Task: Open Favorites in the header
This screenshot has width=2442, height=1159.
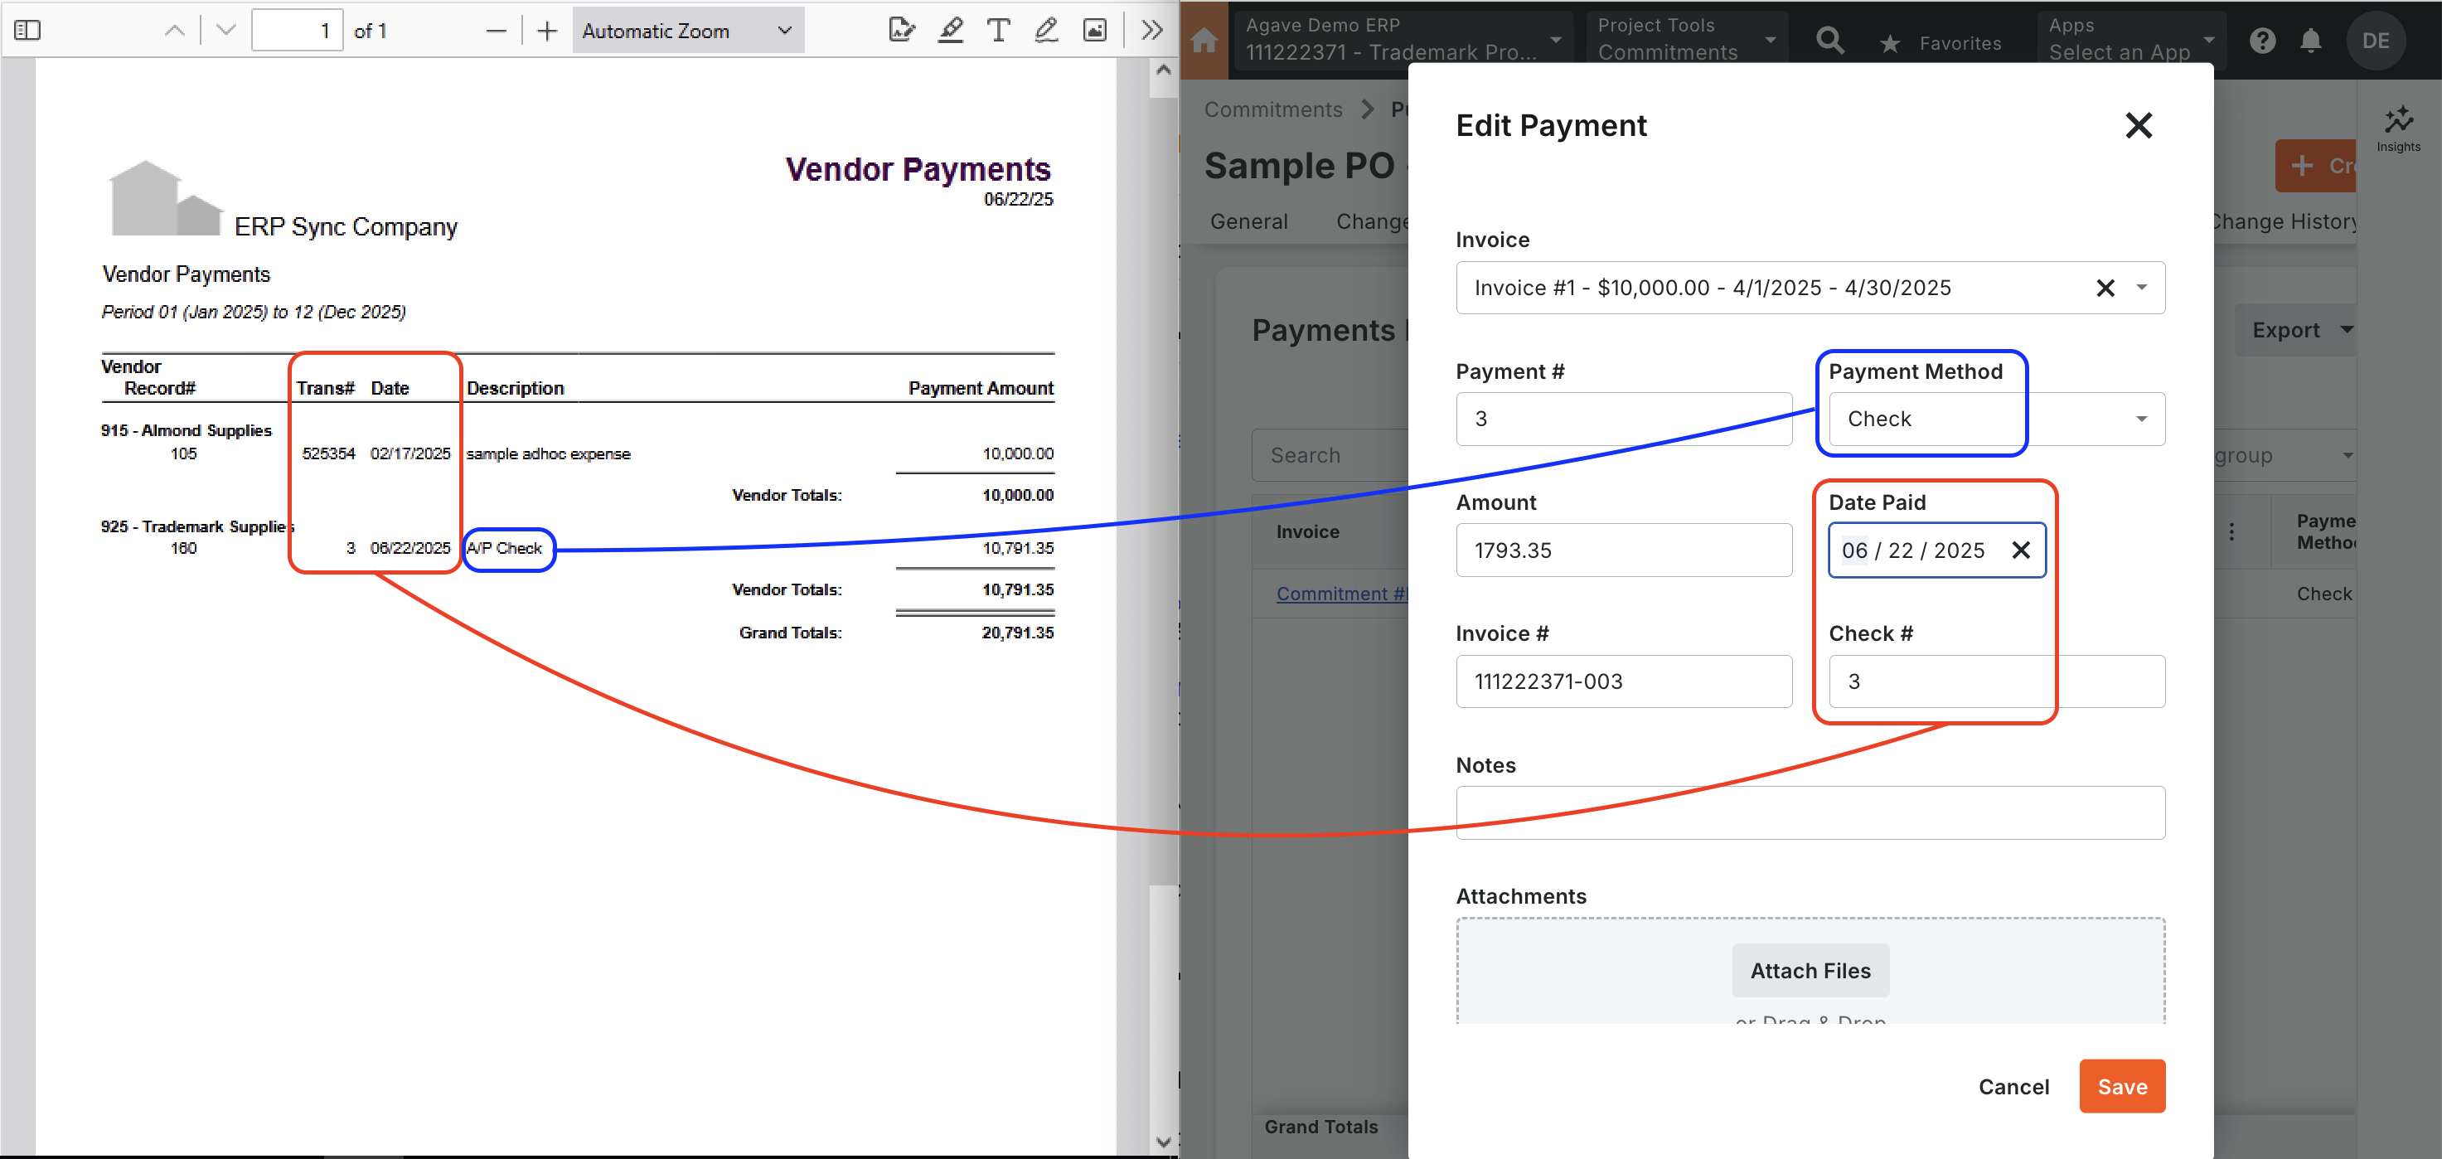Action: [1941, 42]
